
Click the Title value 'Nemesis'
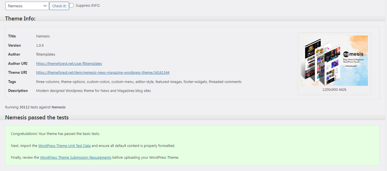[43, 36]
